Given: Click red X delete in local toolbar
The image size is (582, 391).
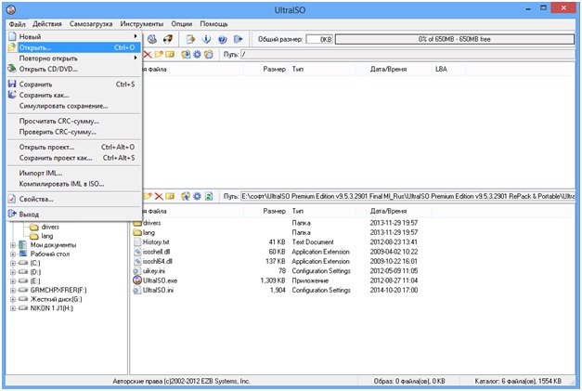Looking at the screenshot, I should pyautogui.click(x=159, y=196).
